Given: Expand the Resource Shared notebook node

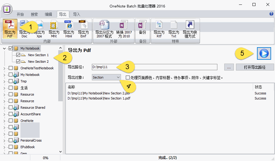Looking at the screenshot, I should [5, 108].
